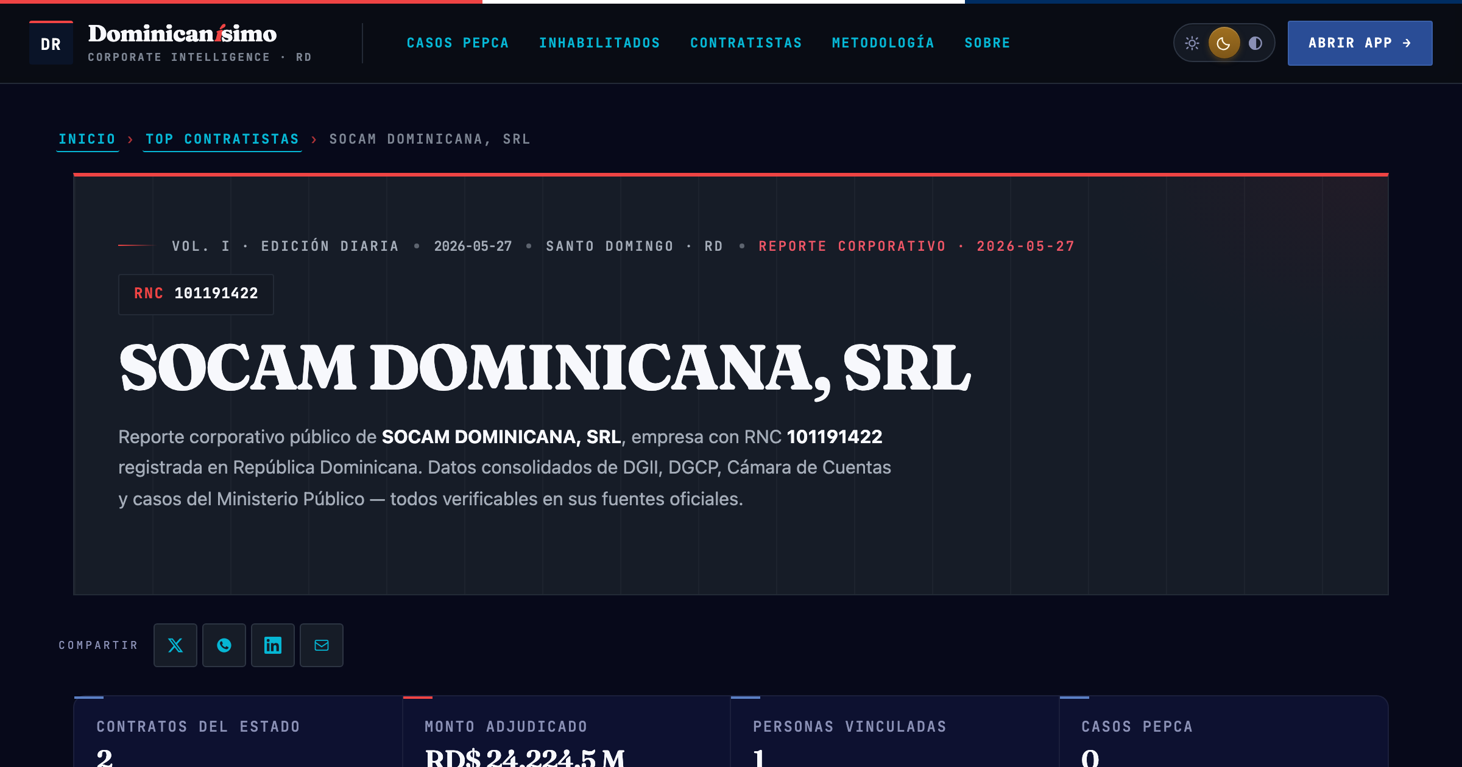Select dark theme moon icon
The image size is (1462, 767).
coord(1224,43)
